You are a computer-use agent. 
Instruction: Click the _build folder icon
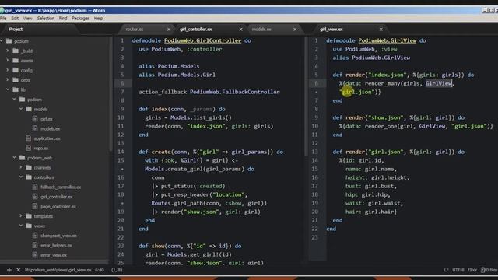[x=16, y=51]
